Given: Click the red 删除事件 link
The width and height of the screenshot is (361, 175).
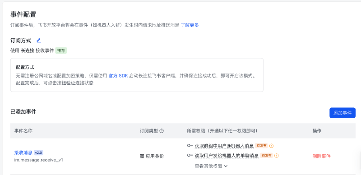Looking at the screenshot, I should (x=321, y=157).
